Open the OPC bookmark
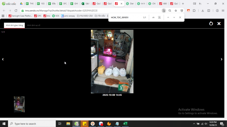Viewport: 227px width, 127px height. click(38, 16)
